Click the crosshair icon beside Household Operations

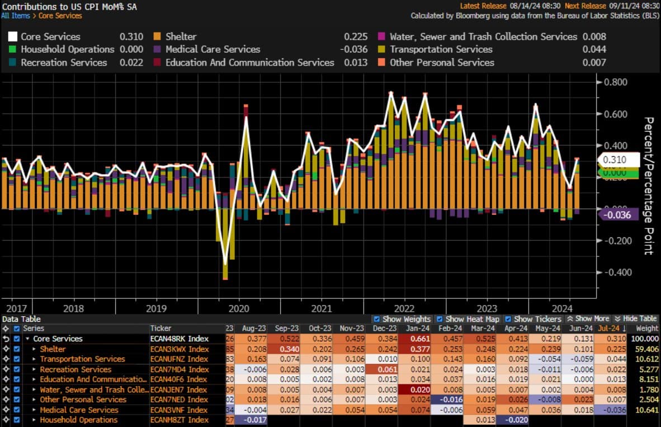click(6, 420)
